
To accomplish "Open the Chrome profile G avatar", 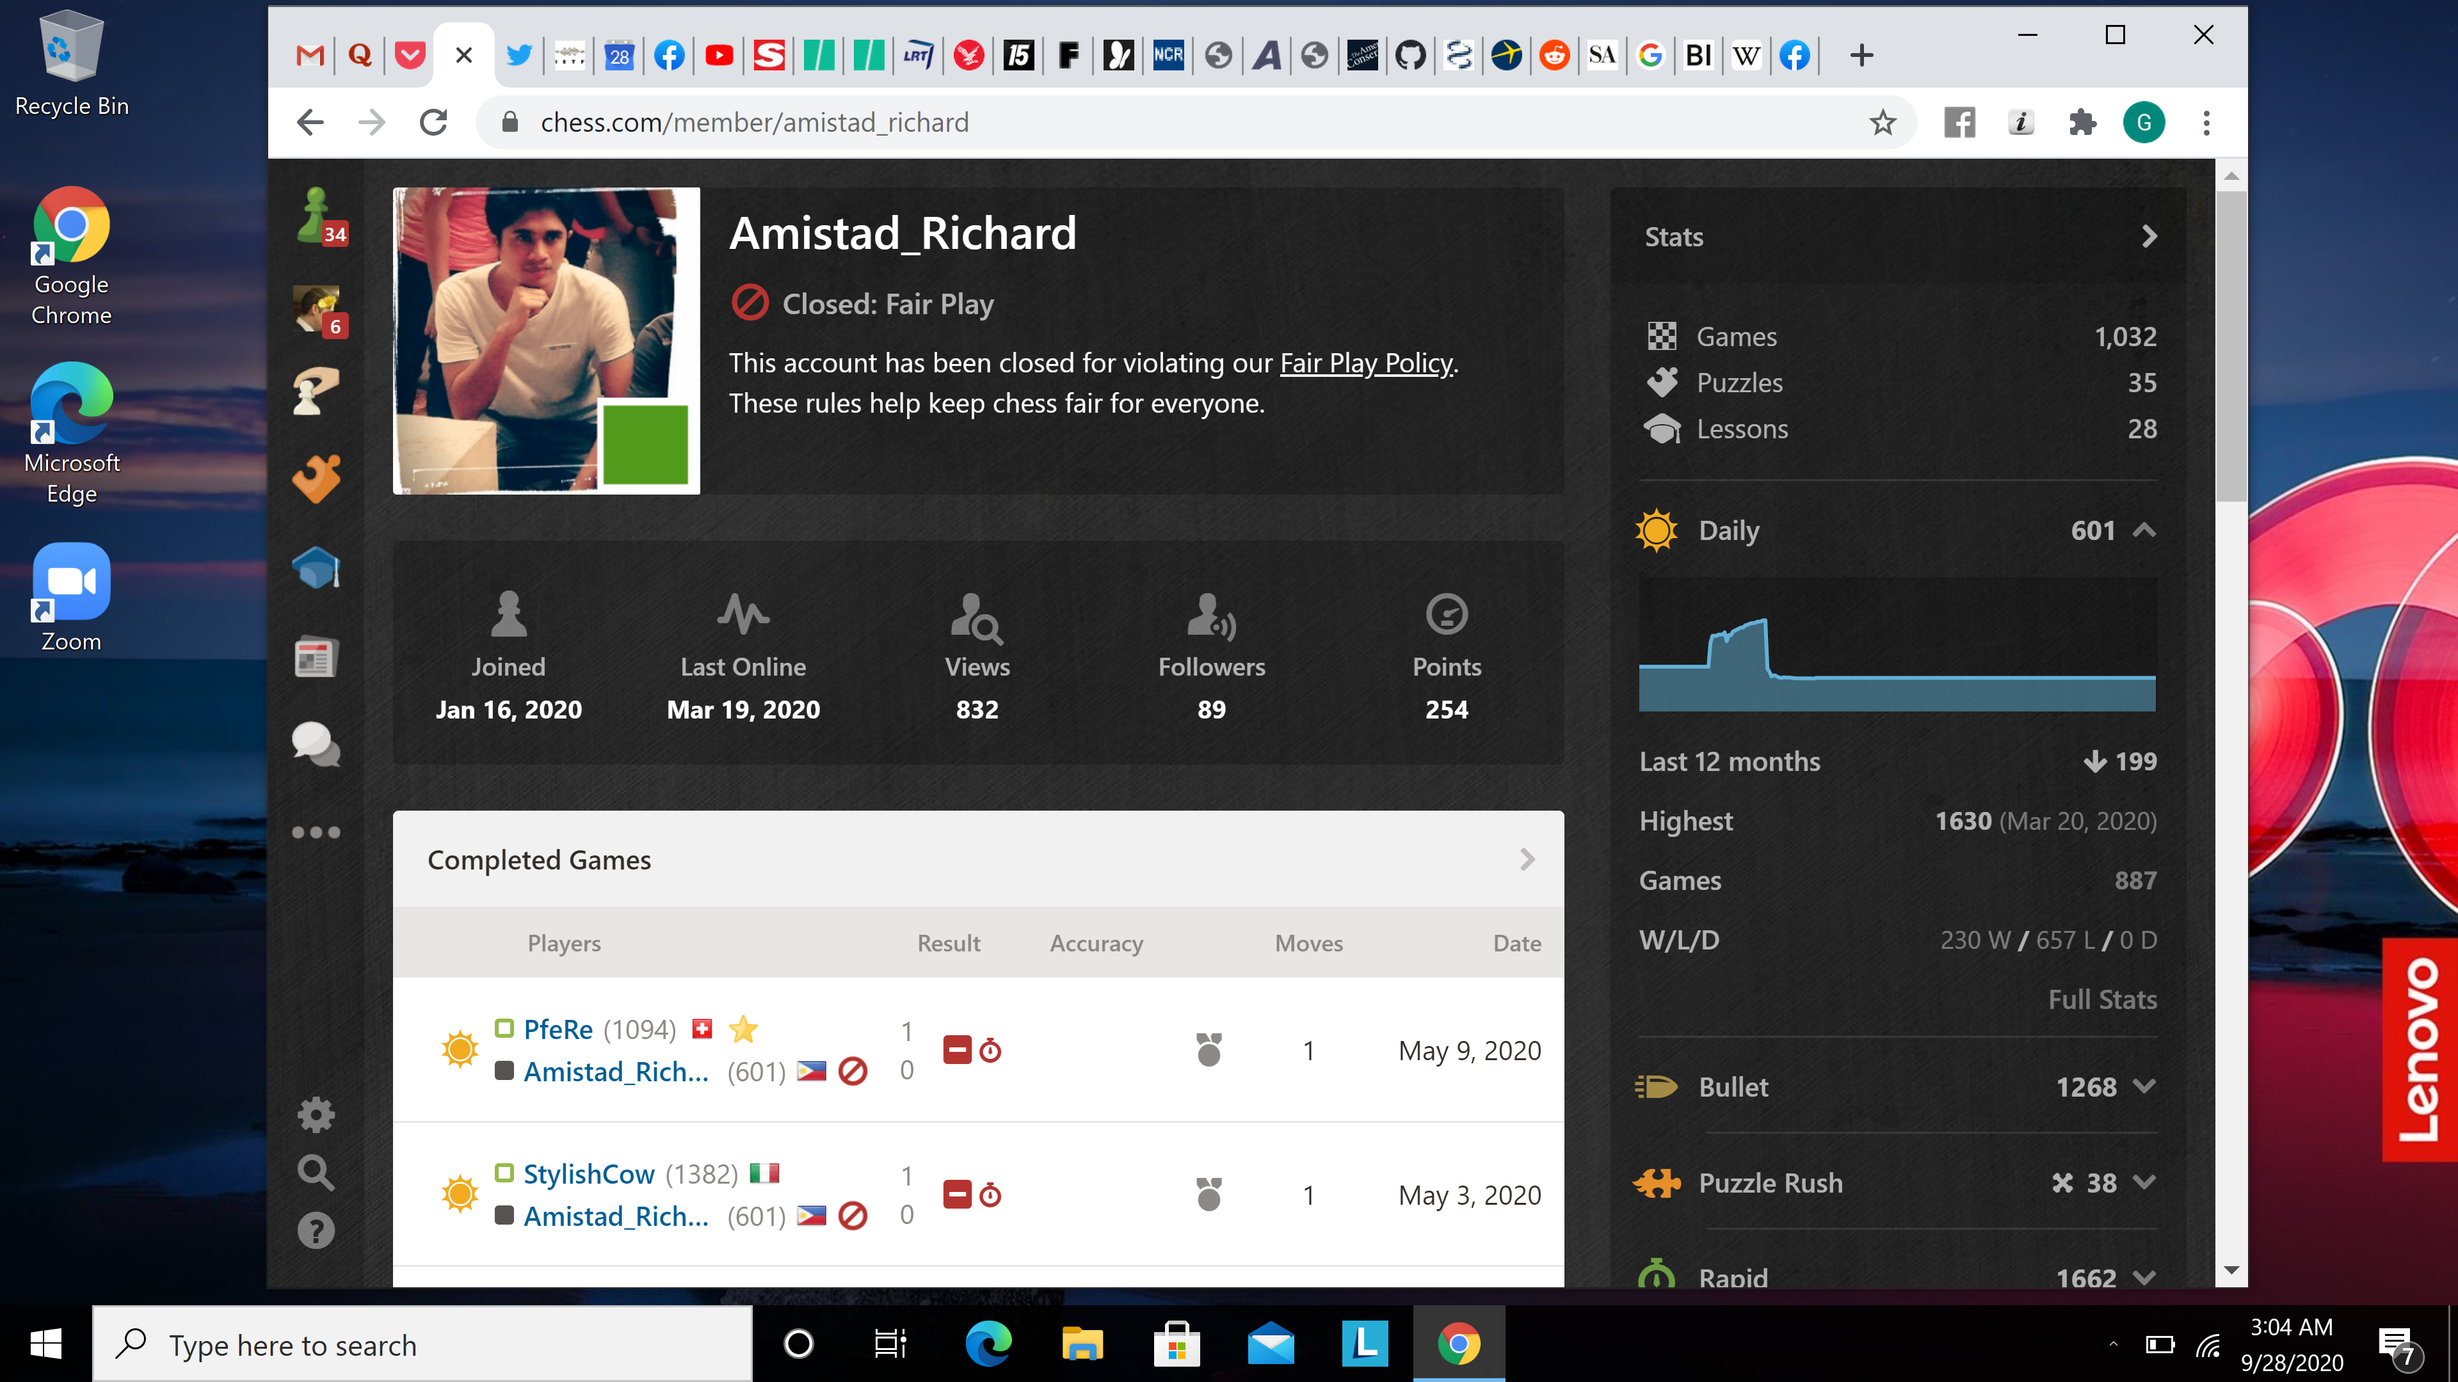I will (2144, 122).
